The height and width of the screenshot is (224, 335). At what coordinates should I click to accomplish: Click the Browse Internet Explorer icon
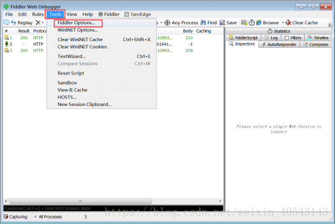point(259,22)
